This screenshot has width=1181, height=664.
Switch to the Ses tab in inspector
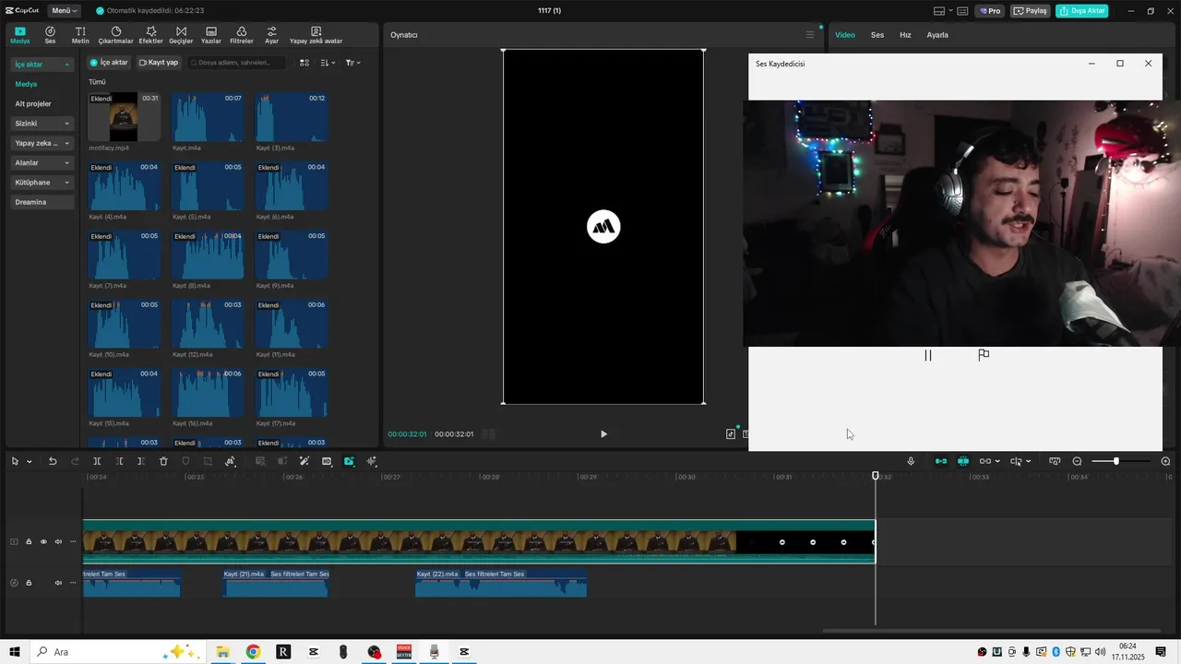coord(877,35)
